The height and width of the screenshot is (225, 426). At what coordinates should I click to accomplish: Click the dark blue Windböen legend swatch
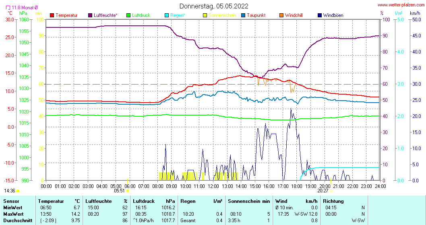320,15
